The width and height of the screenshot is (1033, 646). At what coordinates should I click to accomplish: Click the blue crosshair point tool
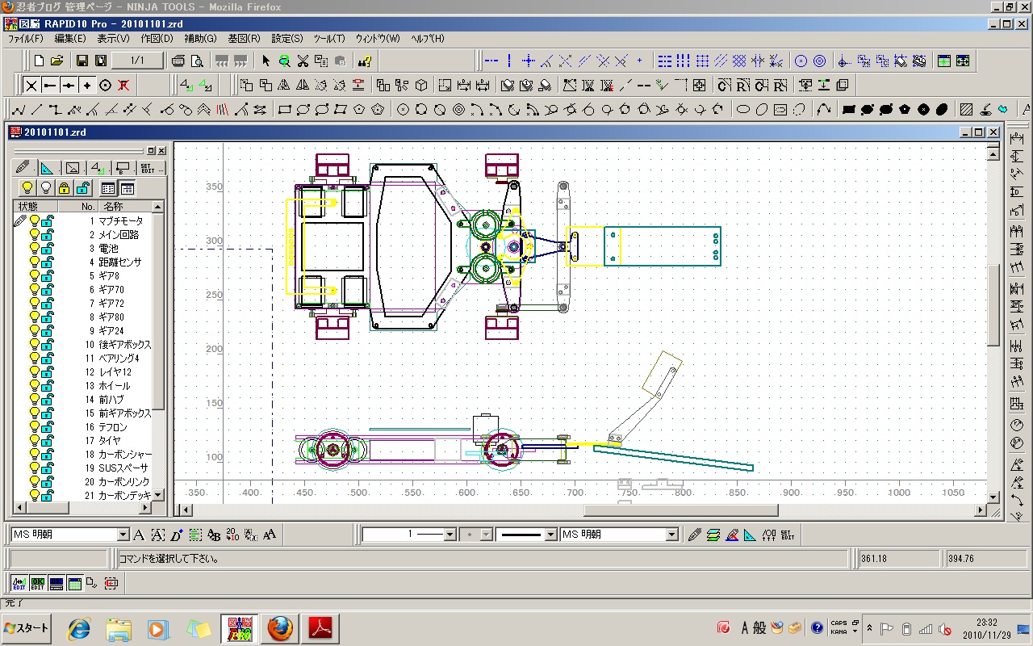point(528,61)
